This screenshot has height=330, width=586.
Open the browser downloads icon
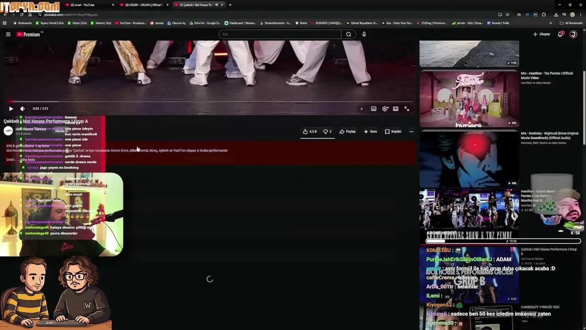(x=556, y=15)
